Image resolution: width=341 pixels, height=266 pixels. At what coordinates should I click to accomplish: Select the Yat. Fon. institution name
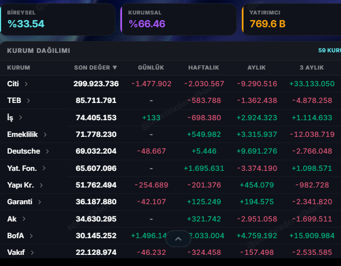click(x=22, y=168)
